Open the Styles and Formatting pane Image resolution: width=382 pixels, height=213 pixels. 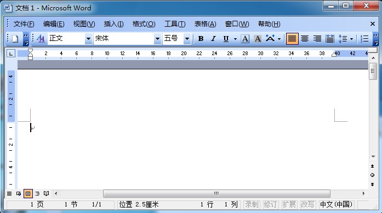click(41, 39)
